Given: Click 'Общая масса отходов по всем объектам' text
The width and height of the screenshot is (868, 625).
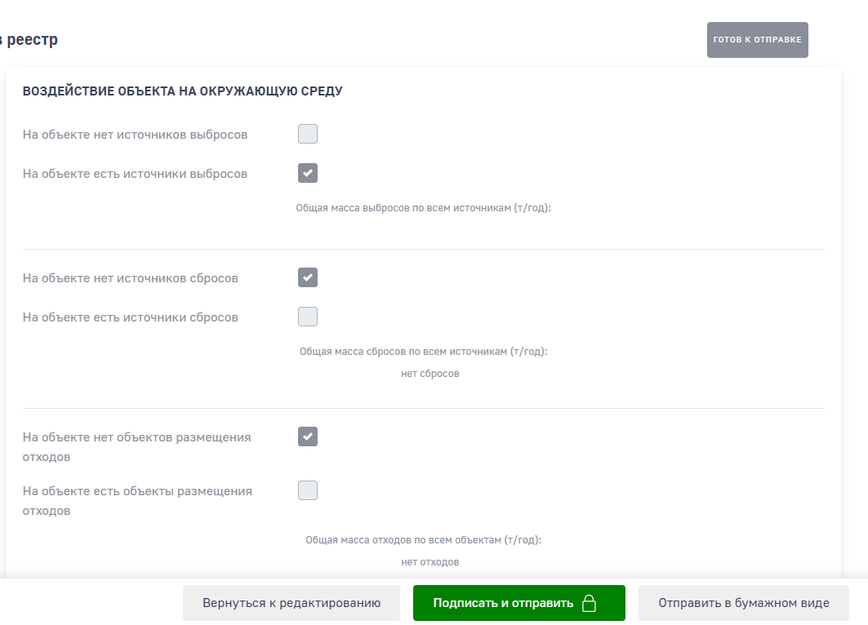Looking at the screenshot, I should [423, 540].
